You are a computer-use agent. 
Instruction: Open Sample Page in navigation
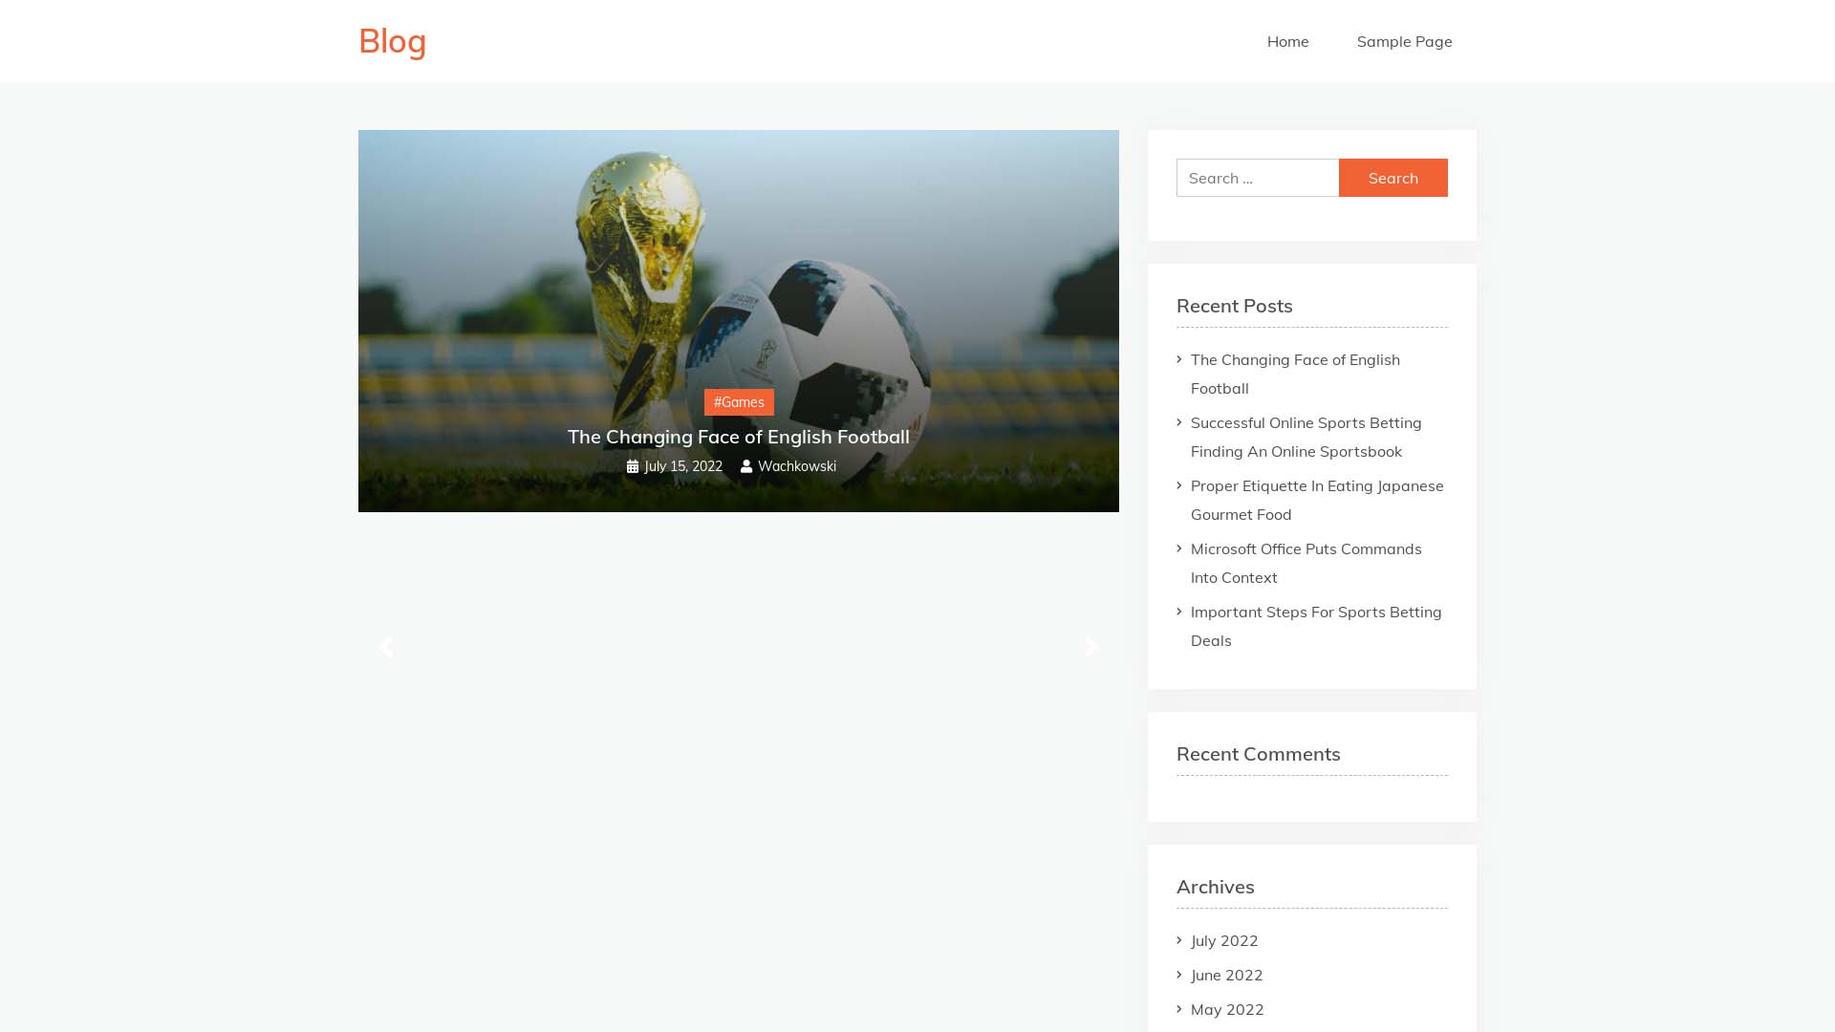click(x=1404, y=41)
